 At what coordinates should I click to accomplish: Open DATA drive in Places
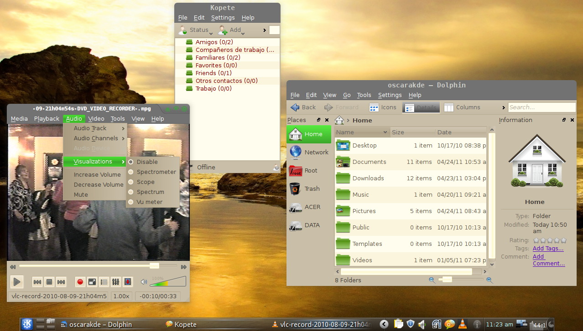(308, 225)
